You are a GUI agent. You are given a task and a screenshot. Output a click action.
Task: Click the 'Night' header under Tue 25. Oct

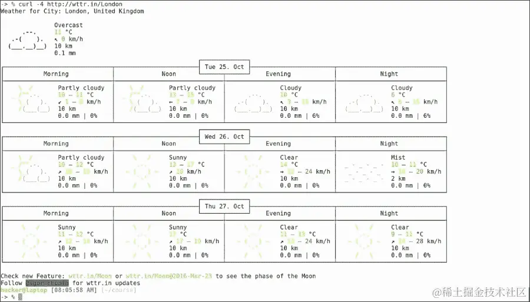(389, 74)
